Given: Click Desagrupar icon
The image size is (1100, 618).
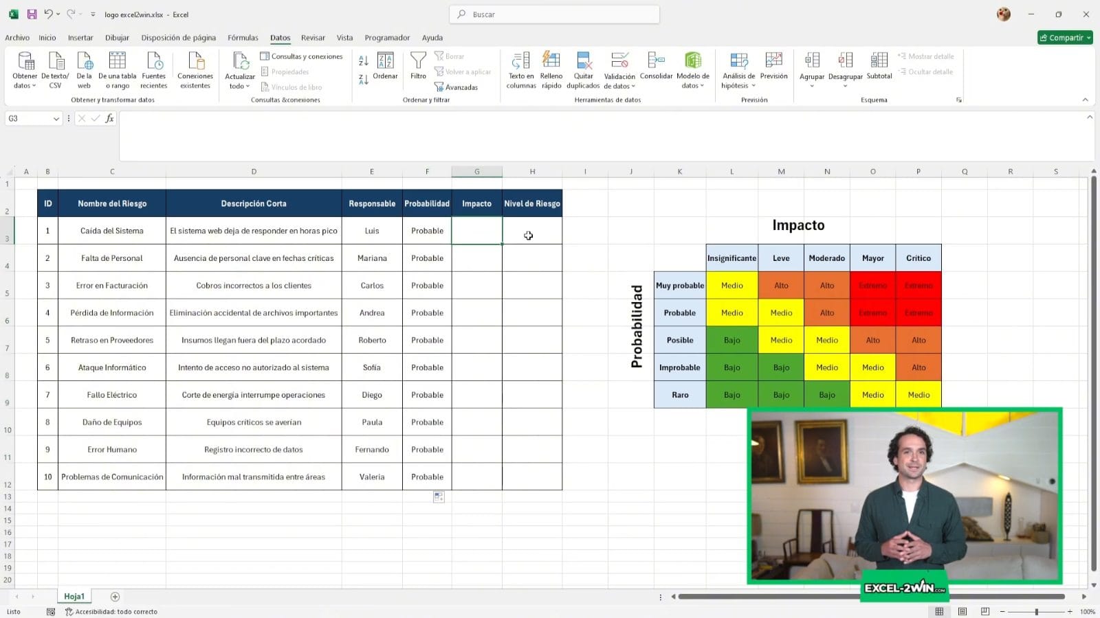Looking at the screenshot, I should [846, 61].
